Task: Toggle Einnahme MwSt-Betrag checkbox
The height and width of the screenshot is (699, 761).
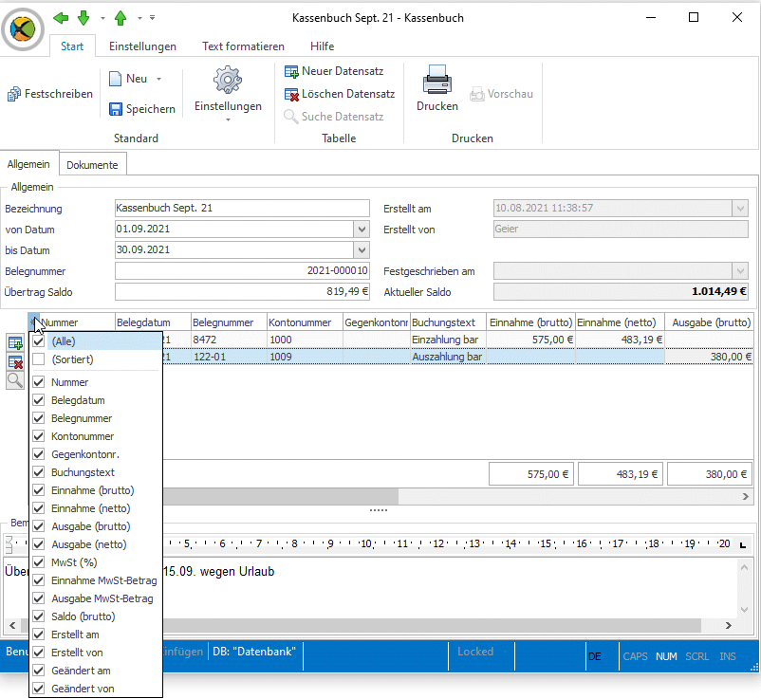Action: click(x=39, y=580)
